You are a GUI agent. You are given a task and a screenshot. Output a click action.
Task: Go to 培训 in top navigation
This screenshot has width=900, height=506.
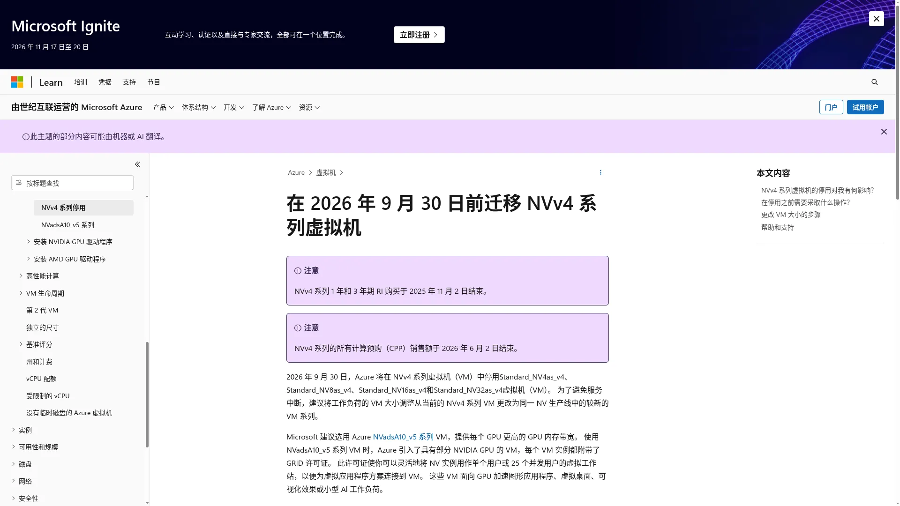pyautogui.click(x=81, y=82)
